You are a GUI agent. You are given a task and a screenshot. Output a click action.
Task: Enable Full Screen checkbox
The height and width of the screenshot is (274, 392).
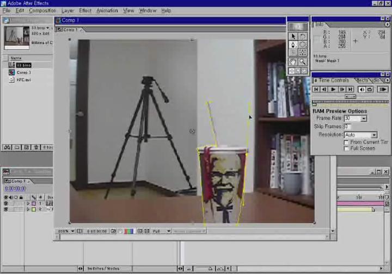(346, 149)
